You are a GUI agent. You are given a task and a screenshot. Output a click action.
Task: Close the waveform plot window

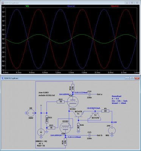tap(137, 3)
